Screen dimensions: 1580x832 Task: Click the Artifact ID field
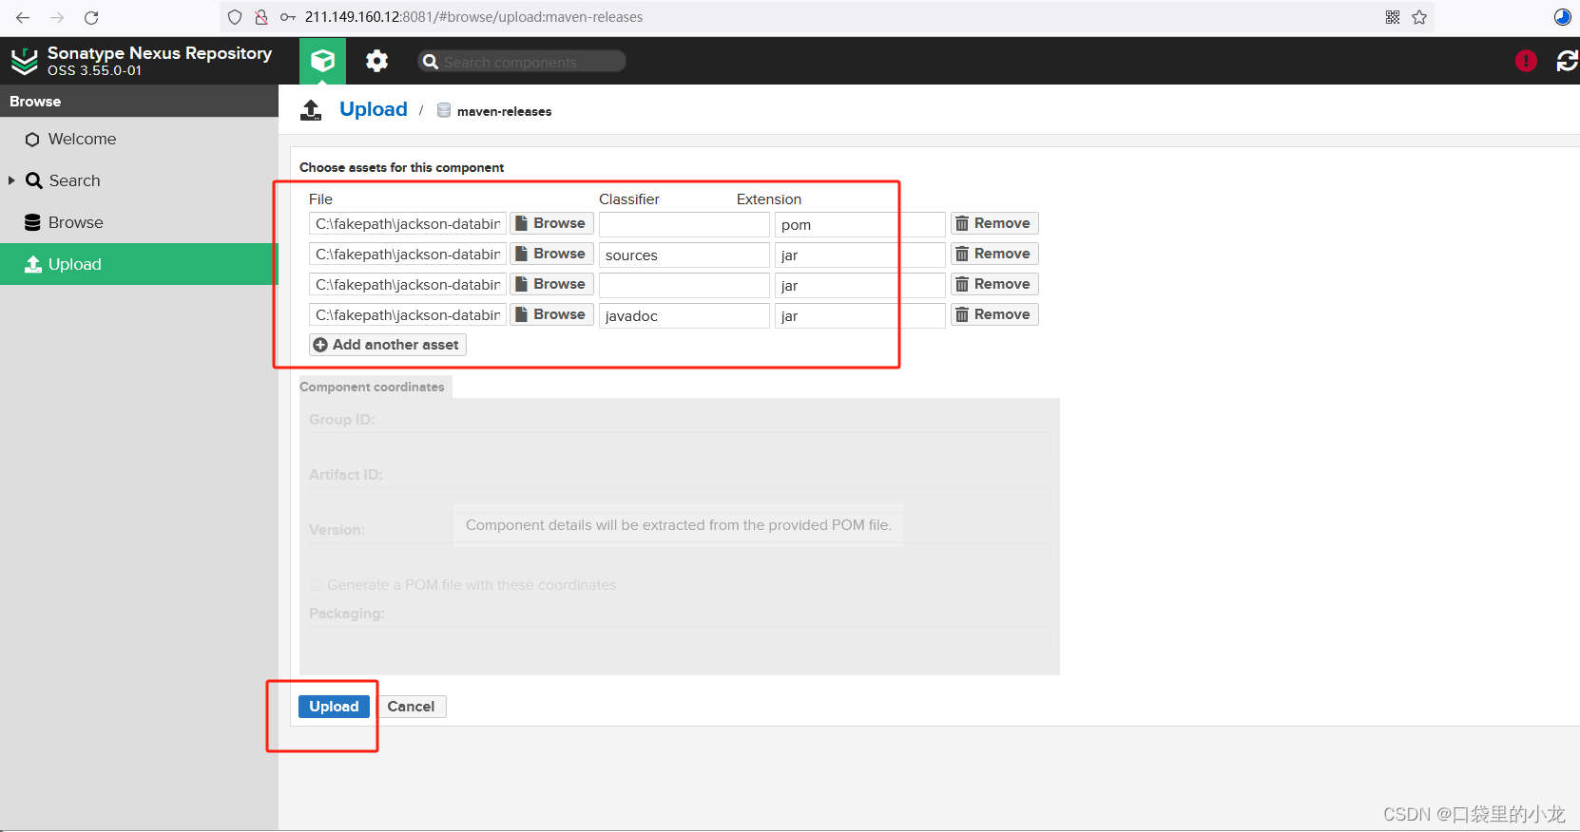[x=680, y=501]
